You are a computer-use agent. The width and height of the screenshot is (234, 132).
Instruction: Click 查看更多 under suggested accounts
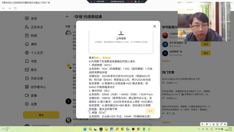(x=166, y=61)
